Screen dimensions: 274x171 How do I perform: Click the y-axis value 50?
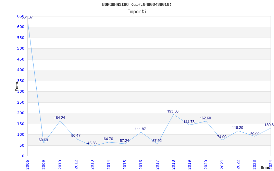click(x=22, y=145)
